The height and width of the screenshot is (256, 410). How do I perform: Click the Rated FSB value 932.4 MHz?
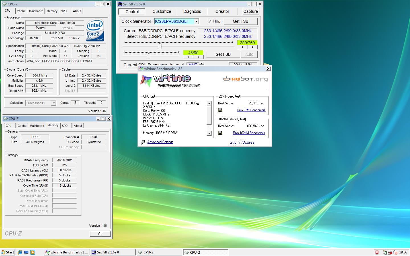(39, 90)
